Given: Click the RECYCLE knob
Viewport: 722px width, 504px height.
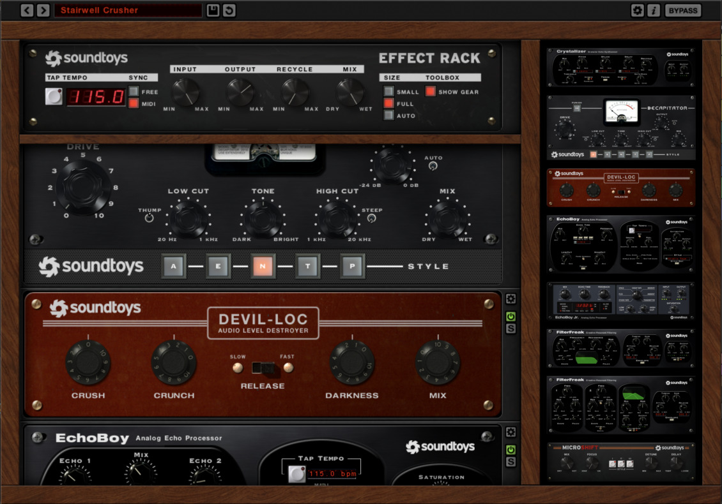Looking at the screenshot, I should pos(295,92).
